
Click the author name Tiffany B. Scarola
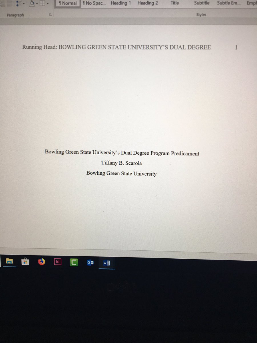click(121, 163)
